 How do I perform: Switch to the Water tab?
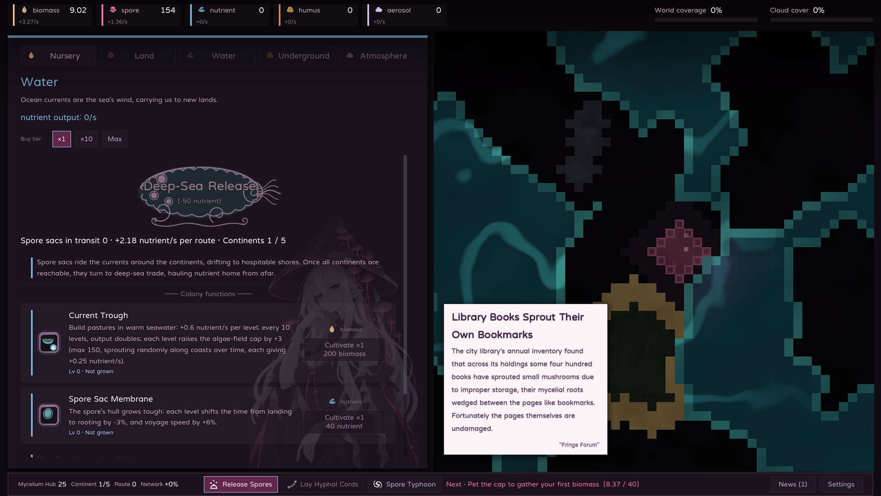click(x=217, y=56)
